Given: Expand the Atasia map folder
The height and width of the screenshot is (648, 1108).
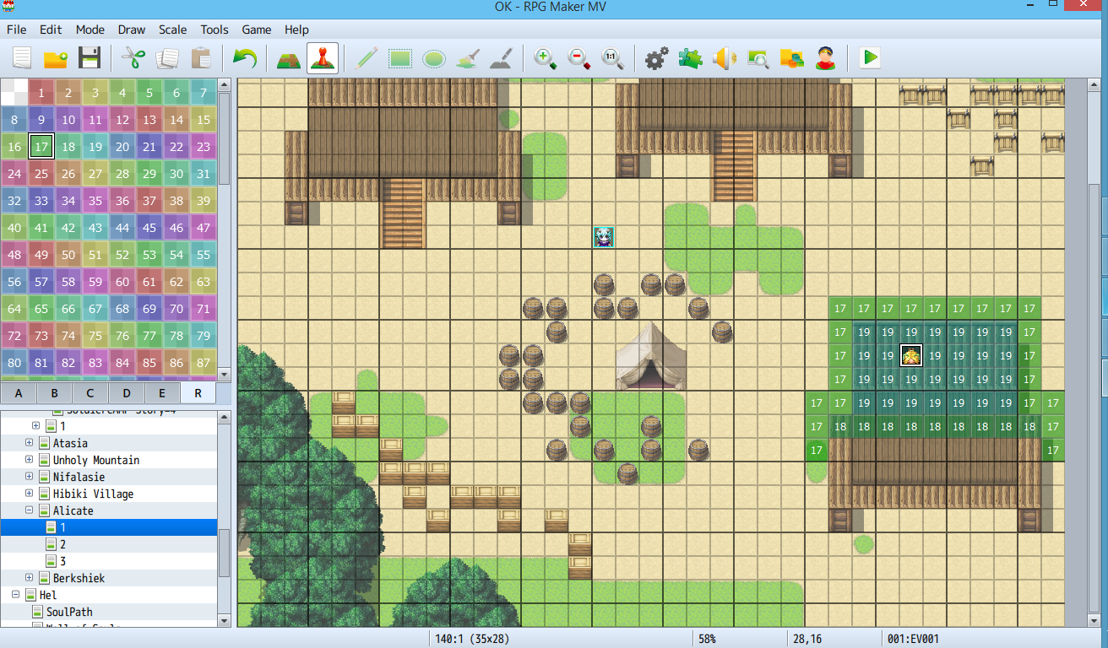Looking at the screenshot, I should point(29,443).
